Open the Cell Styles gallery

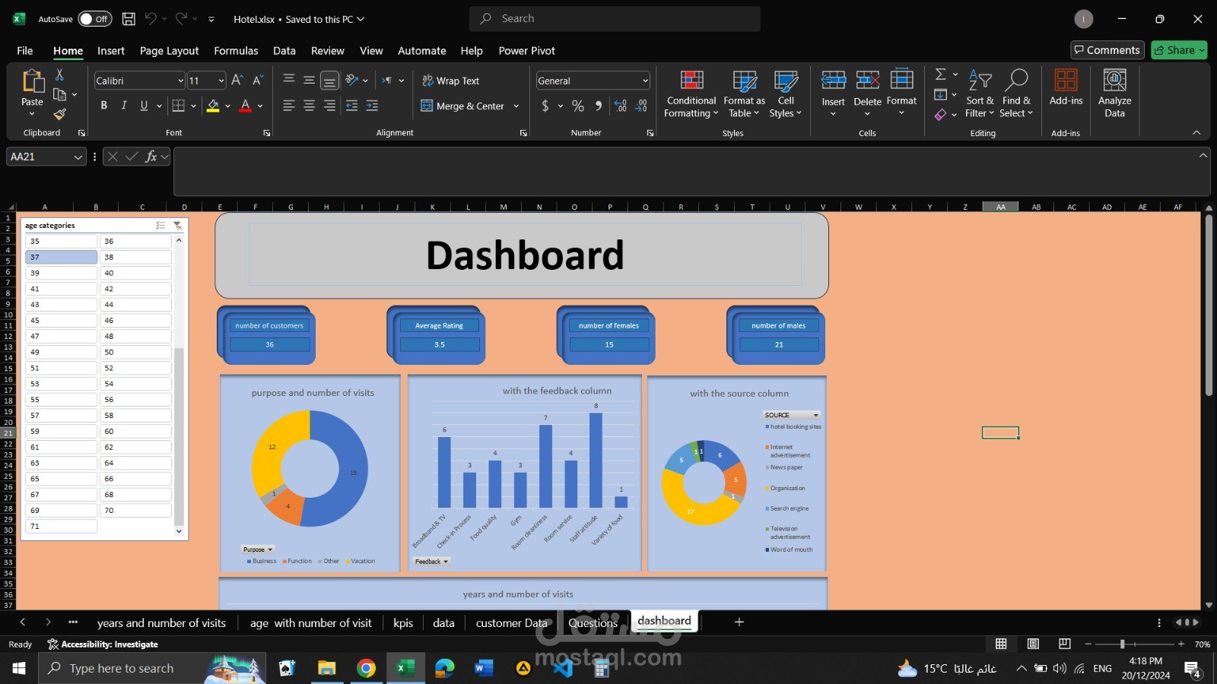tap(786, 93)
